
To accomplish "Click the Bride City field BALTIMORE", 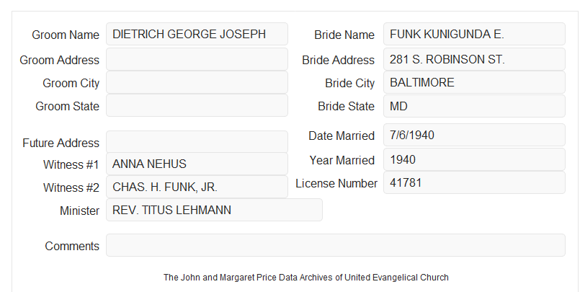I will pyautogui.click(x=474, y=82).
